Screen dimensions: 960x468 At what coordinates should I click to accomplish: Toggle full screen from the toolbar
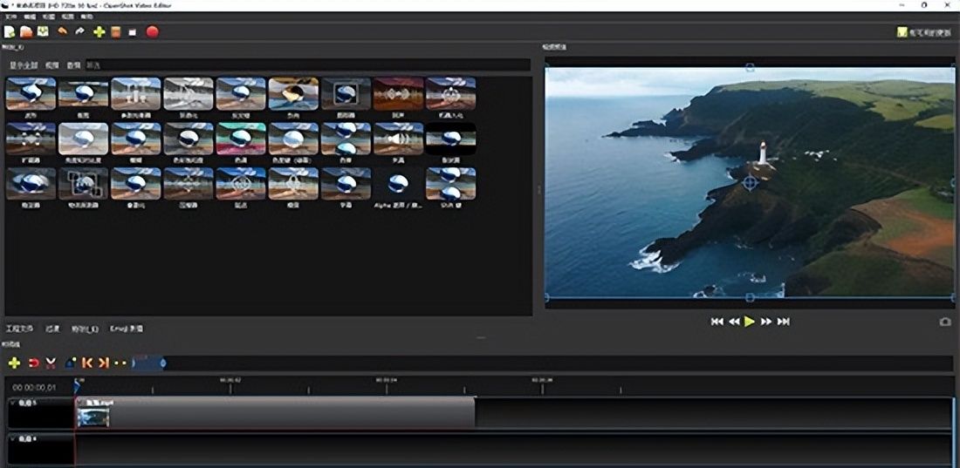[x=133, y=32]
